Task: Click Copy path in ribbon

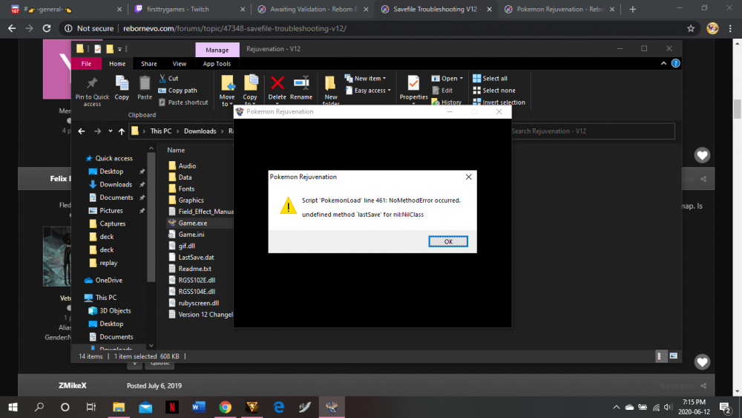Action: [x=177, y=91]
